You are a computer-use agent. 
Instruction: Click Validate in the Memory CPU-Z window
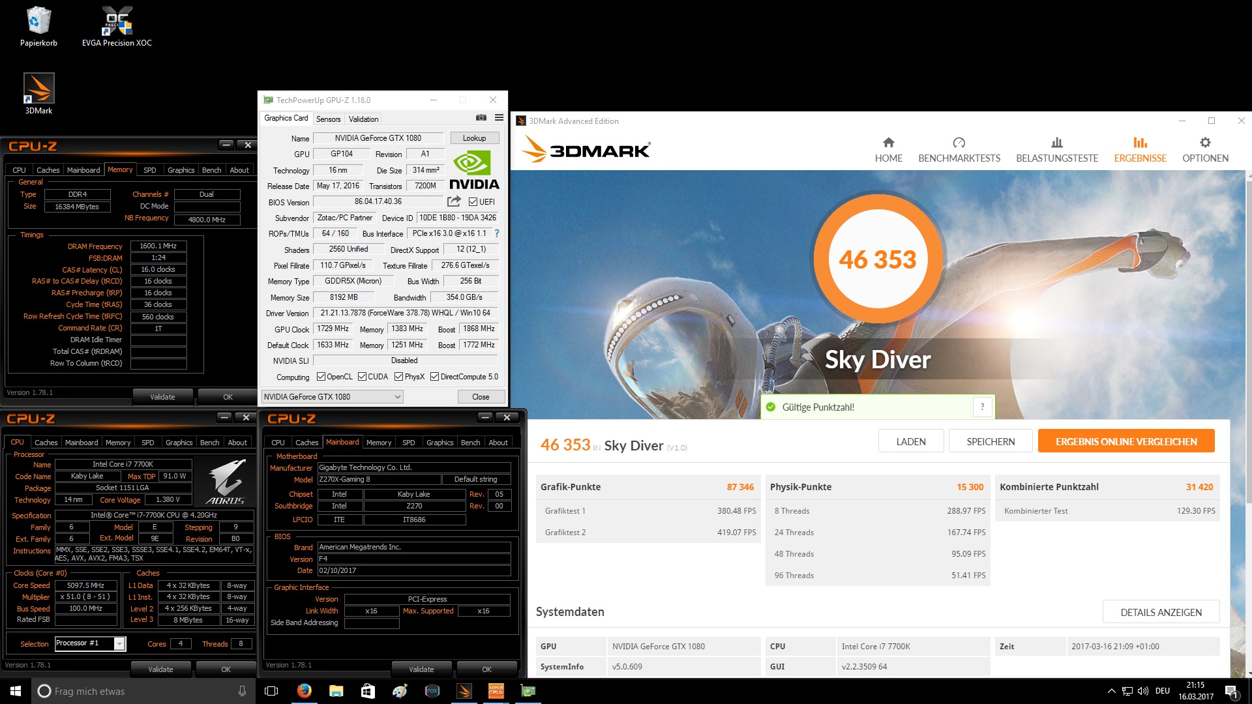click(x=162, y=396)
